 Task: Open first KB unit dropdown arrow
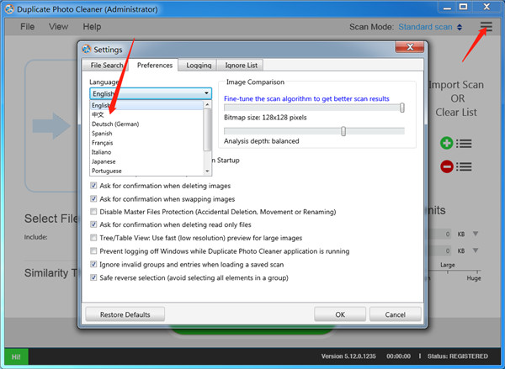tap(476, 234)
